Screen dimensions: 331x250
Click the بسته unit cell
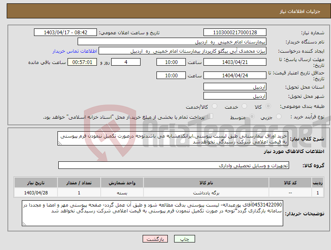(x=122, y=193)
